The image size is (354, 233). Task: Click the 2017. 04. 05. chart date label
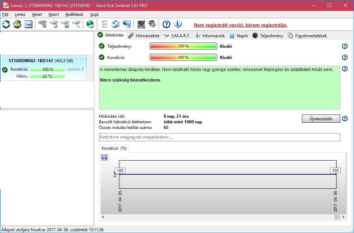(x=120, y=201)
